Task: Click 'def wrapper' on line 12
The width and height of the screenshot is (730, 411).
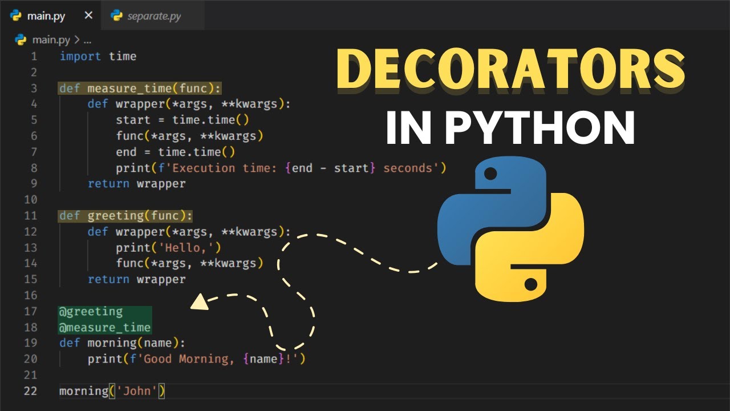Action: point(189,232)
